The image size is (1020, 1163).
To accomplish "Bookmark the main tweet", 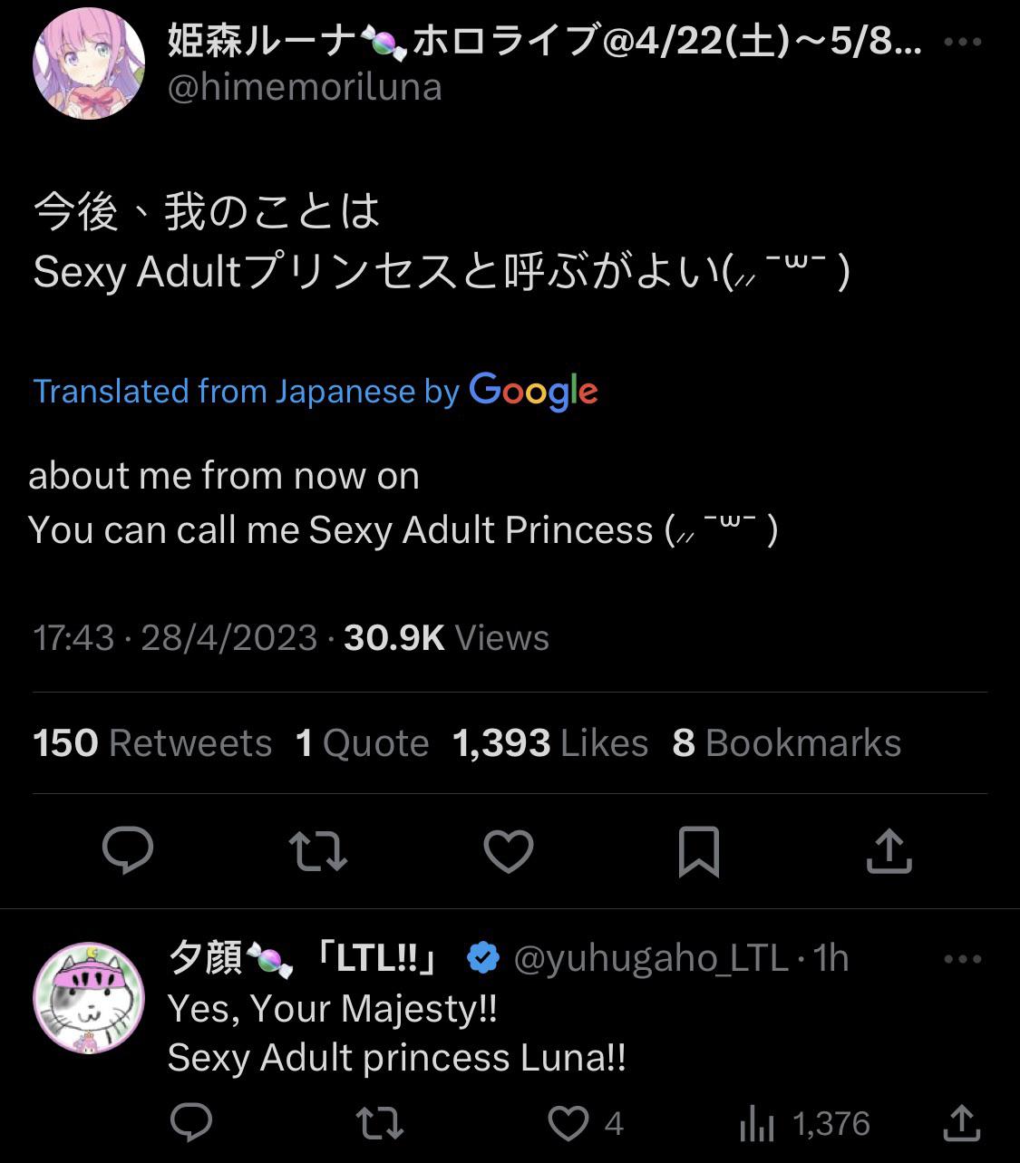I will (x=698, y=850).
